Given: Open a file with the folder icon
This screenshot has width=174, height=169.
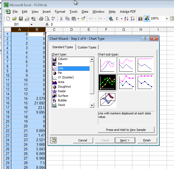Looking at the screenshot, I should point(14,18).
